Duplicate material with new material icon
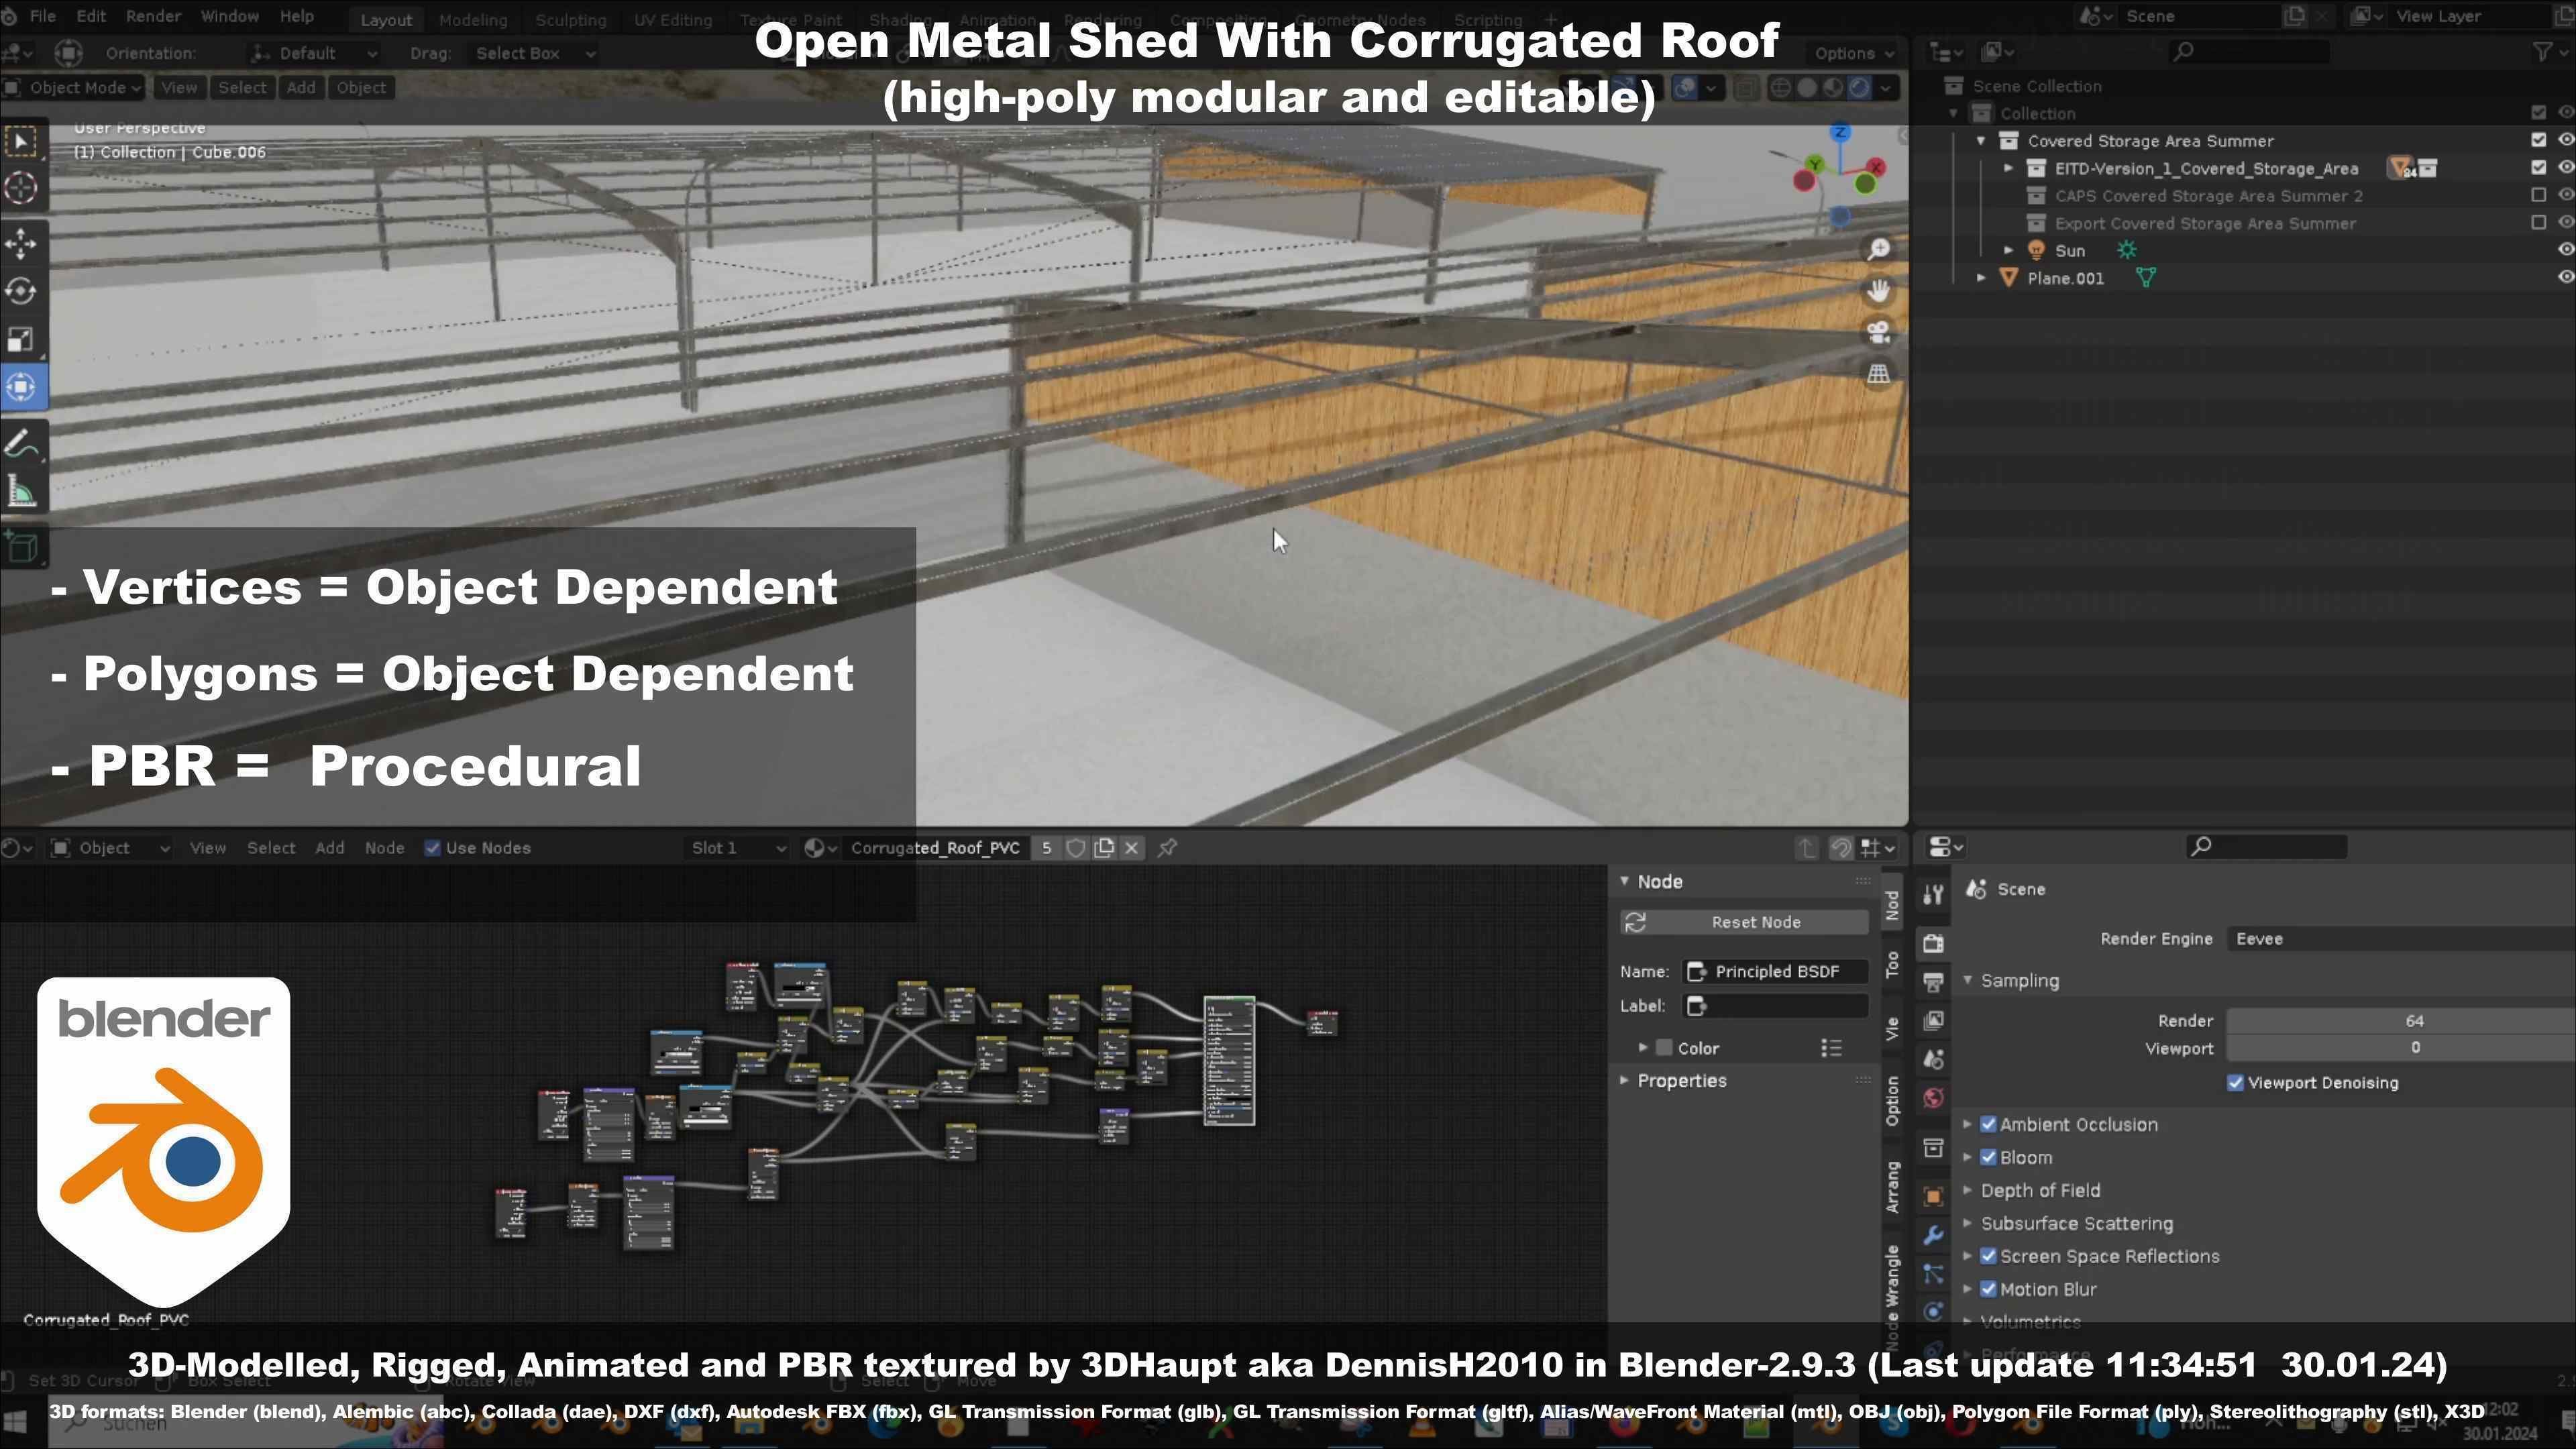This screenshot has width=2576, height=1449. click(x=1104, y=848)
